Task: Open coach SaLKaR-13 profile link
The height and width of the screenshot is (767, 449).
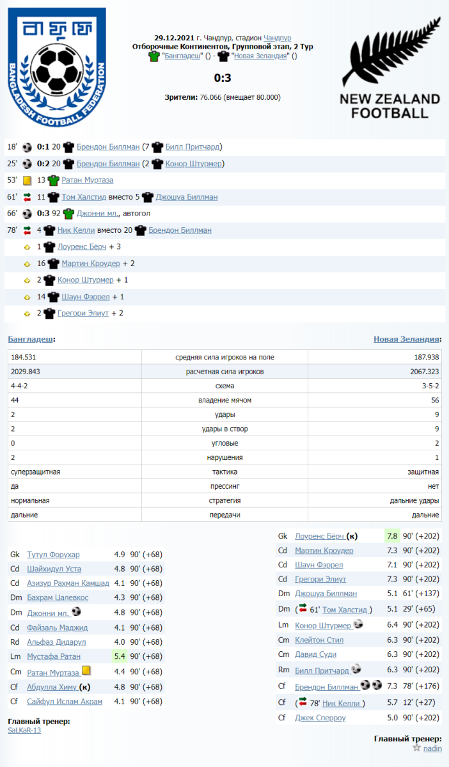Action: (24, 731)
